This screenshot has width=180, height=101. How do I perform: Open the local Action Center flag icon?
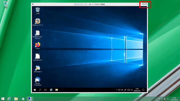point(159,99)
